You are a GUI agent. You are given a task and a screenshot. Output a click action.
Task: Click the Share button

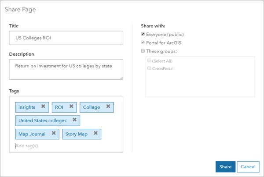(225, 167)
